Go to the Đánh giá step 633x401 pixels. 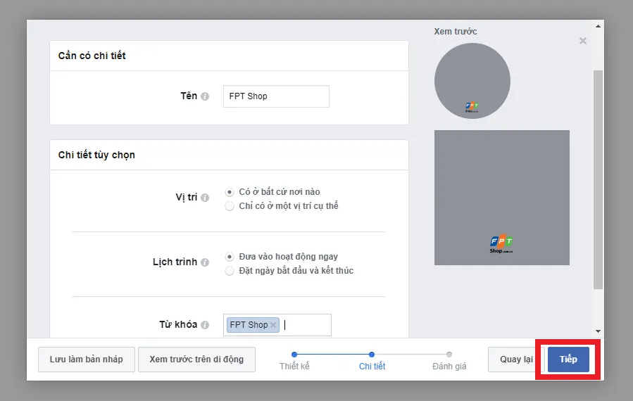[449, 360]
